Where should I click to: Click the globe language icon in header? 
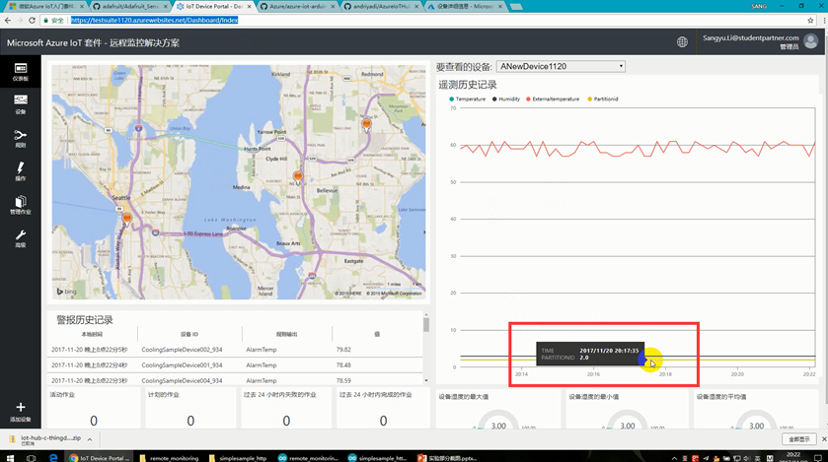click(682, 42)
